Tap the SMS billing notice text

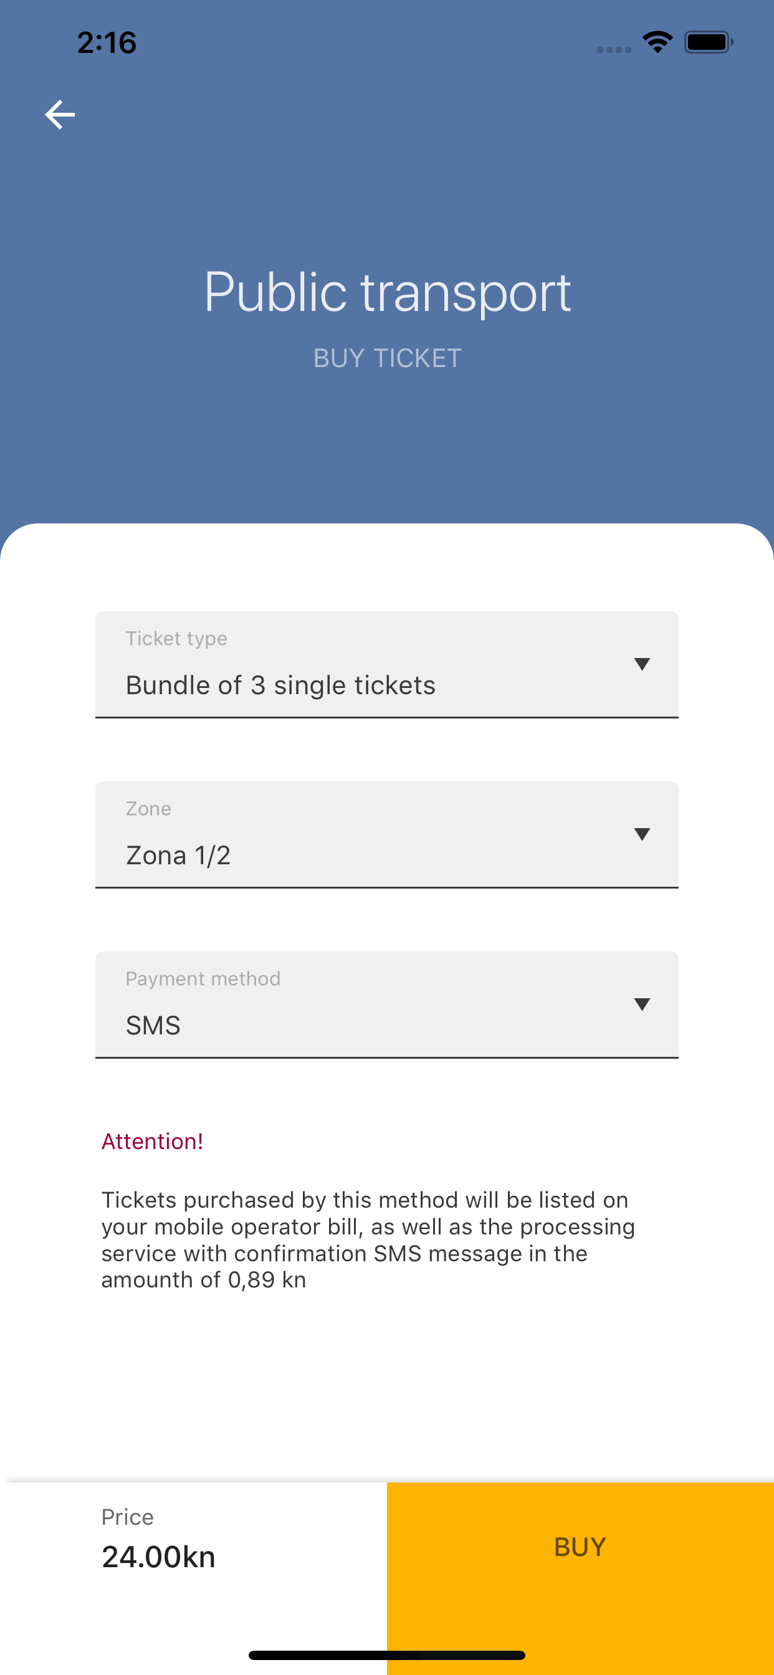point(368,1239)
